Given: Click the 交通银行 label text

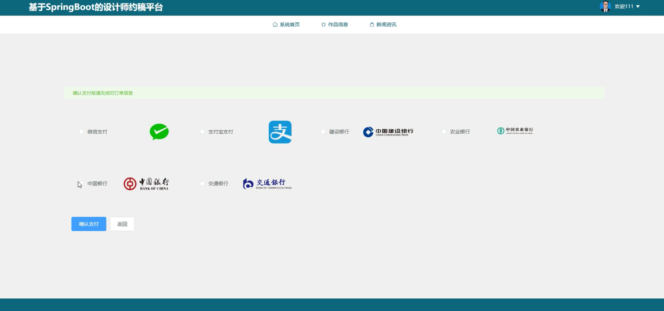Looking at the screenshot, I should pos(218,183).
